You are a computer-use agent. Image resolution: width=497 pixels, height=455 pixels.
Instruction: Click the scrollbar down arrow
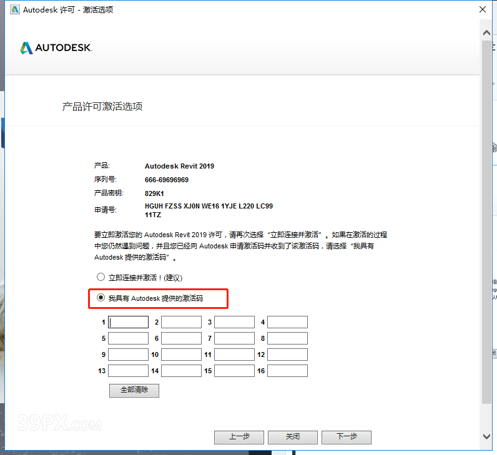point(486,437)
